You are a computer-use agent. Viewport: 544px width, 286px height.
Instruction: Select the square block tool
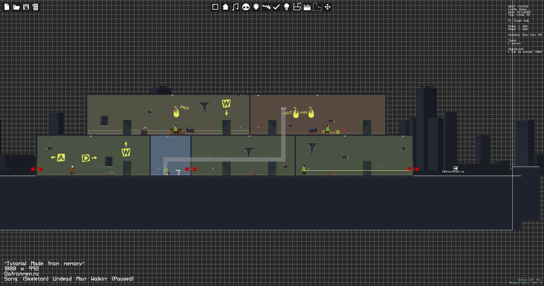[215, 7]
